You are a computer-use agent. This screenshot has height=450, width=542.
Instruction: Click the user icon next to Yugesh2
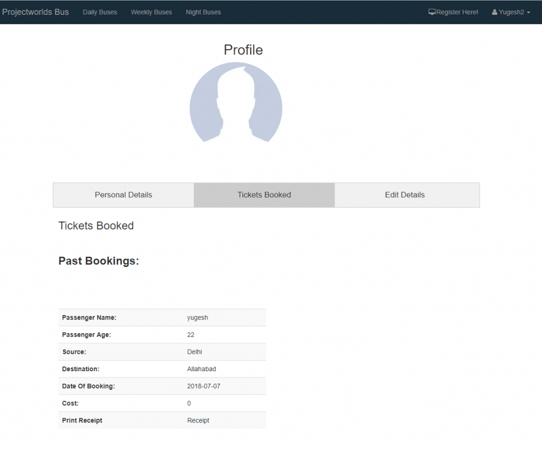[x=495, y=12]
